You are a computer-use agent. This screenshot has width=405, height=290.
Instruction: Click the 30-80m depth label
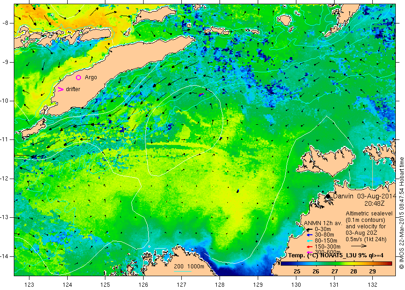pos(324,235)
